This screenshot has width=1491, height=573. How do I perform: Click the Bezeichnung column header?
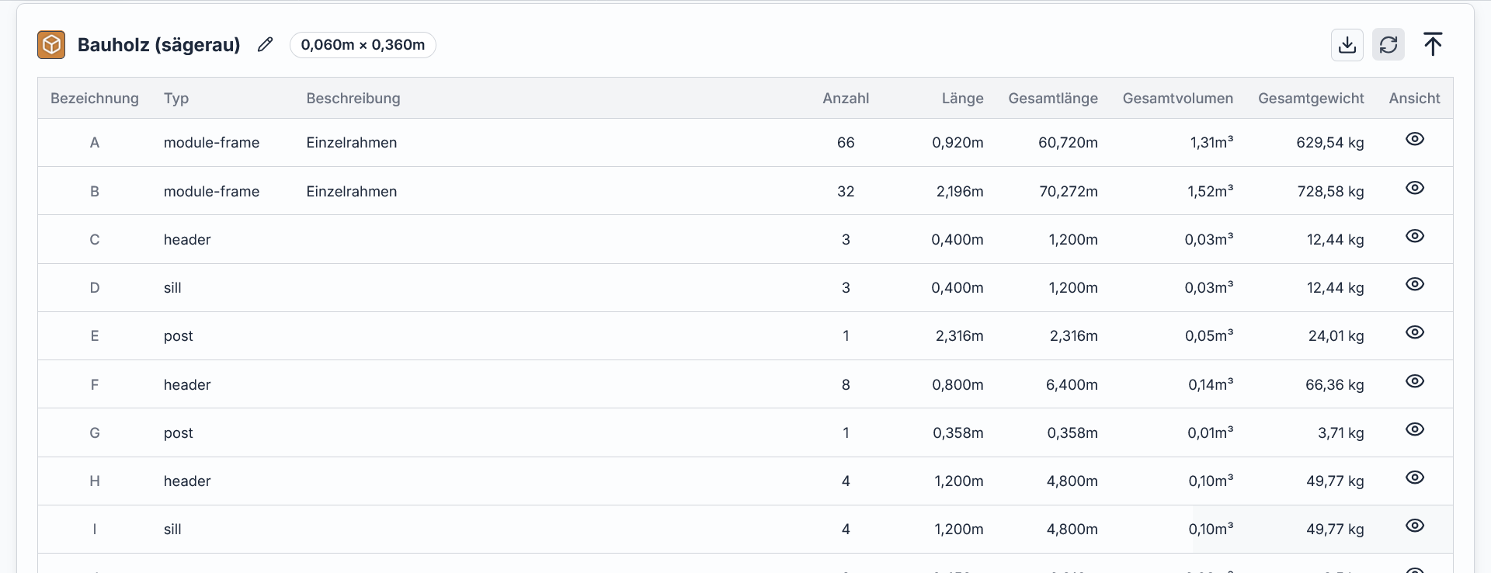pyautogui.click(x=95, y=99)
